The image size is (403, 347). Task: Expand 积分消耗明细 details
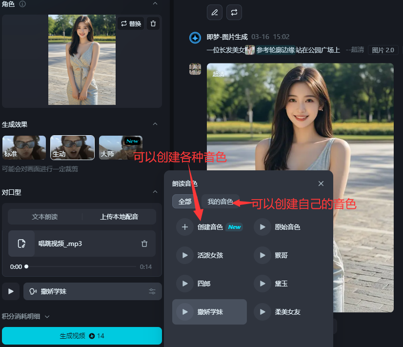[25, 316]
